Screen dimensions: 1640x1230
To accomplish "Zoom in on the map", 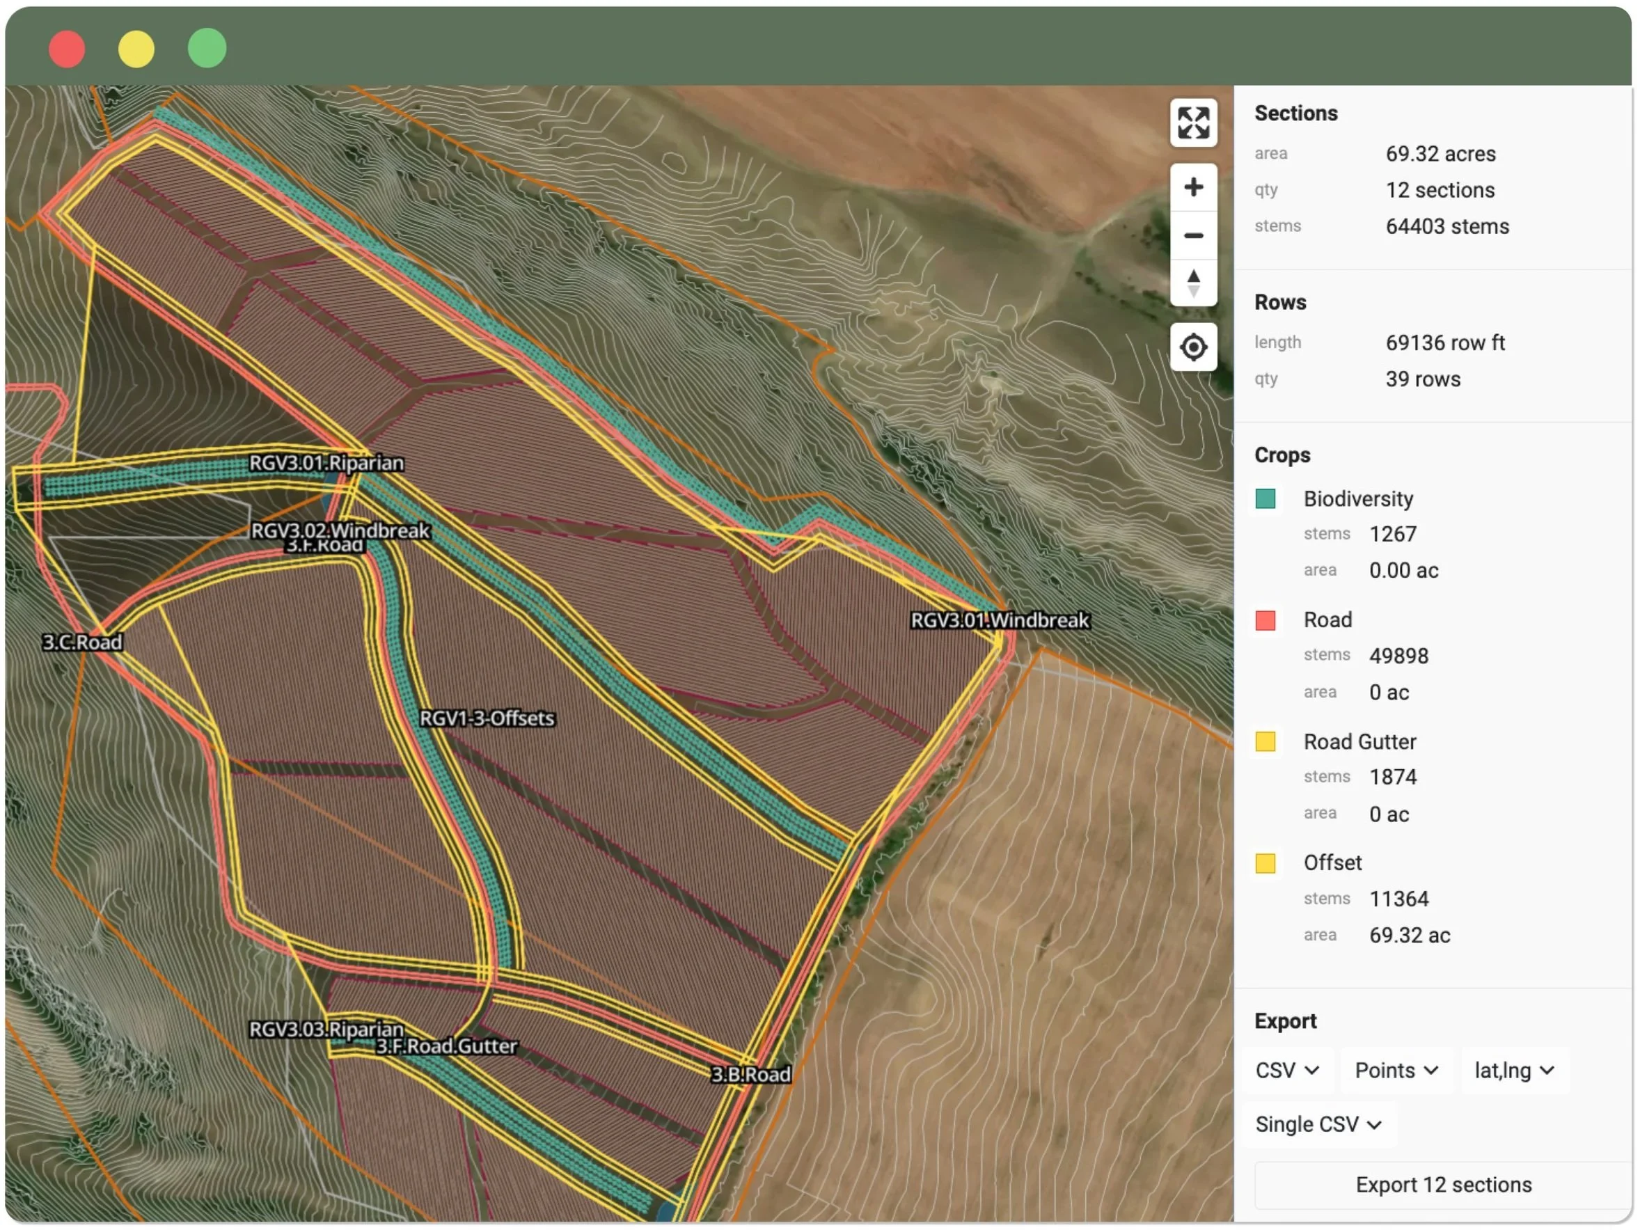I will tap(1193, 187).
